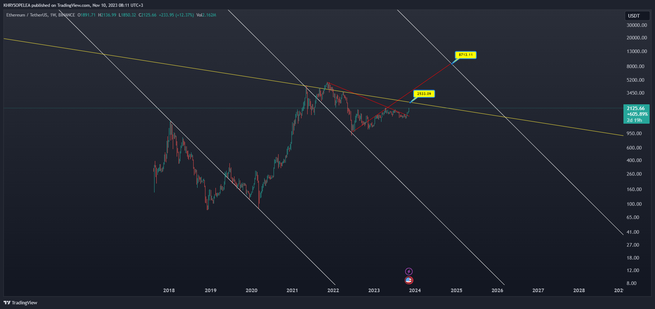Click the 8000.00 price axis label
The height and width of the screenshot is (309, 655).
click(635, 66)
